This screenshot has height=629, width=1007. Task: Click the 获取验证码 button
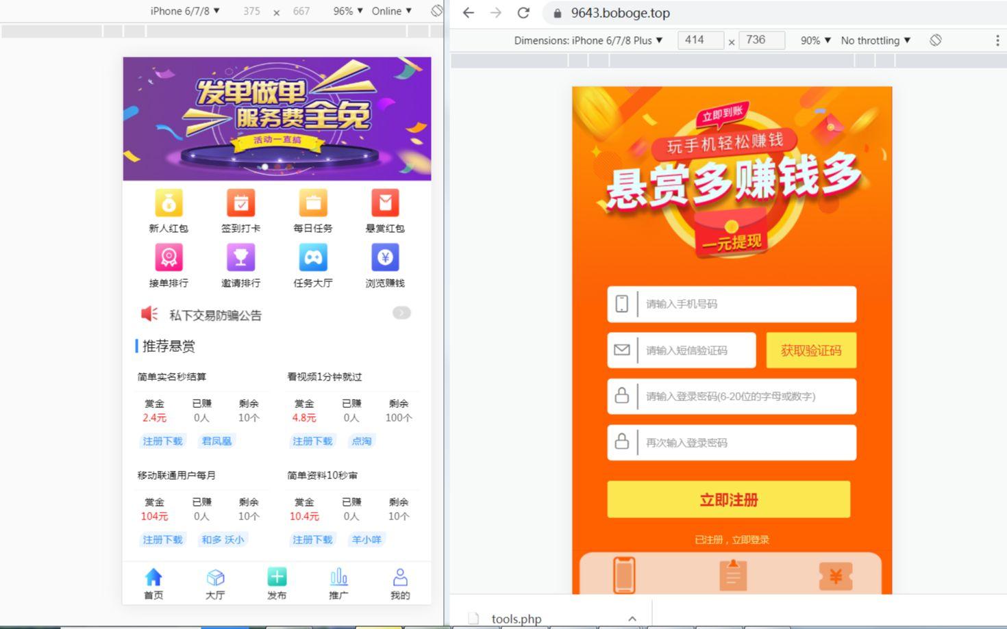click(x=811, y=350)
